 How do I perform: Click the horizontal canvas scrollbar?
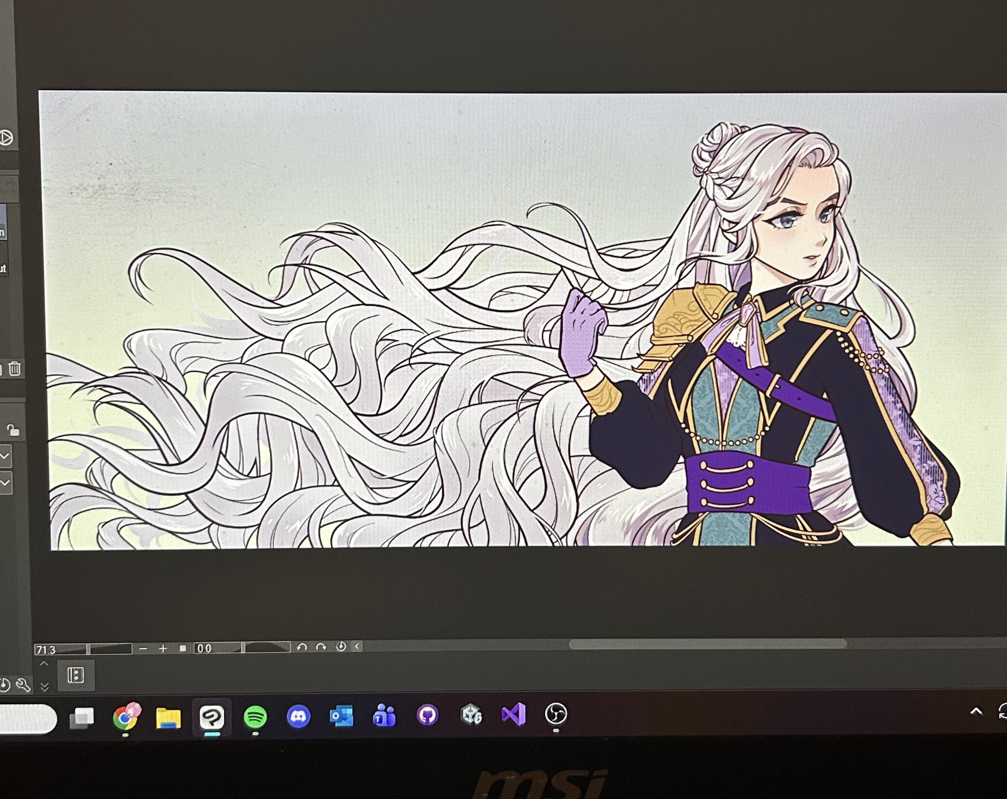click(707, 644)
